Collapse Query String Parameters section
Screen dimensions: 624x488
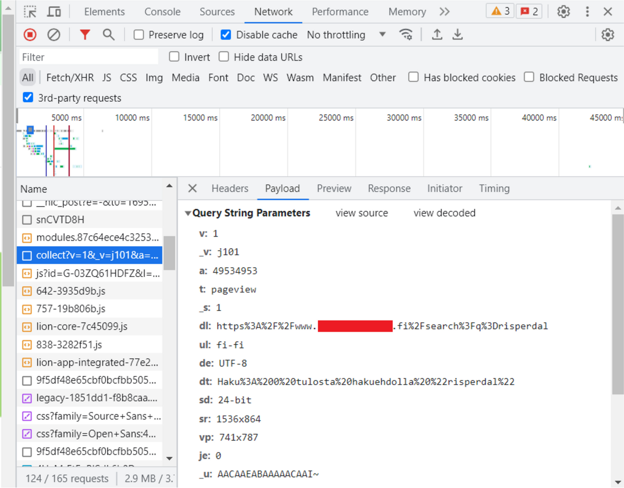pos(188,213)
